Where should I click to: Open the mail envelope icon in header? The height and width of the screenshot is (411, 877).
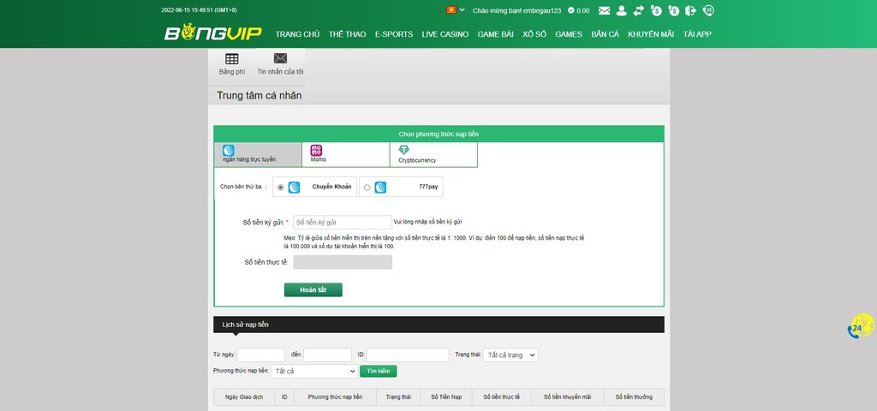[605, 10]
